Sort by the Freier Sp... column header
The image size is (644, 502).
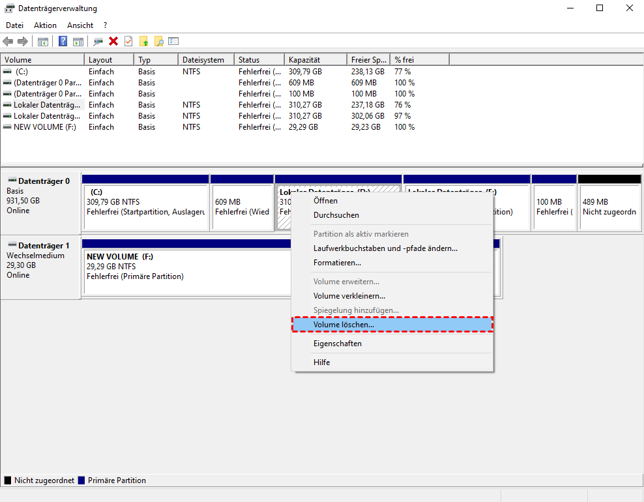368,59
